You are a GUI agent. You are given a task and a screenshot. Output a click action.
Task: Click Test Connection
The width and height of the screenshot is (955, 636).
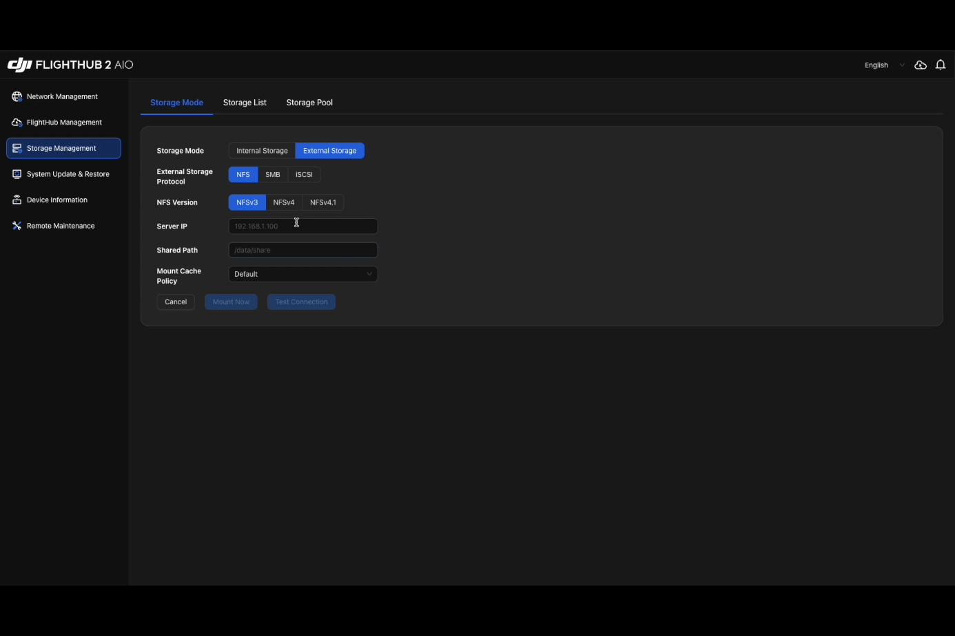(301, 301)
